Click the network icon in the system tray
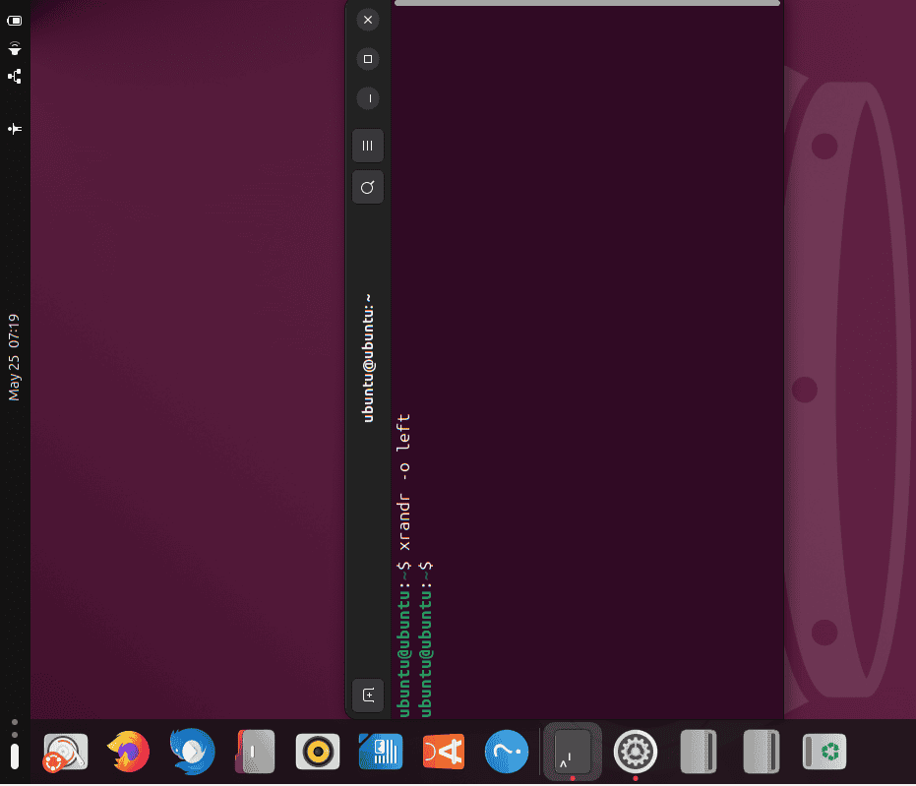This screenshot has width=916, height=786. pyautogui.click(x=15, y=77)
